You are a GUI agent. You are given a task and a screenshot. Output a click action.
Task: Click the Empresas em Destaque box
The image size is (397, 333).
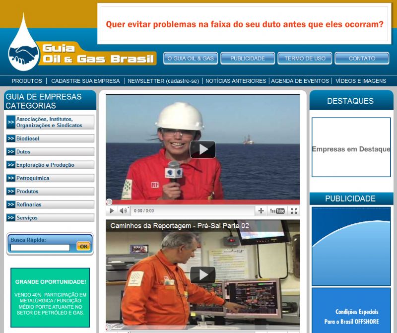(351, 147)
